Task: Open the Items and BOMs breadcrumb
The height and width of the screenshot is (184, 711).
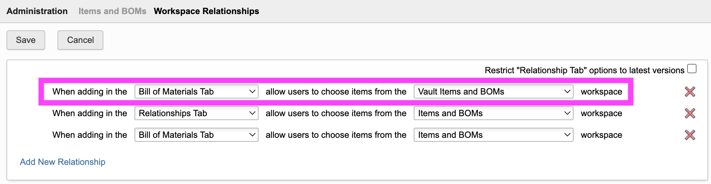Action: coord(112,11)
